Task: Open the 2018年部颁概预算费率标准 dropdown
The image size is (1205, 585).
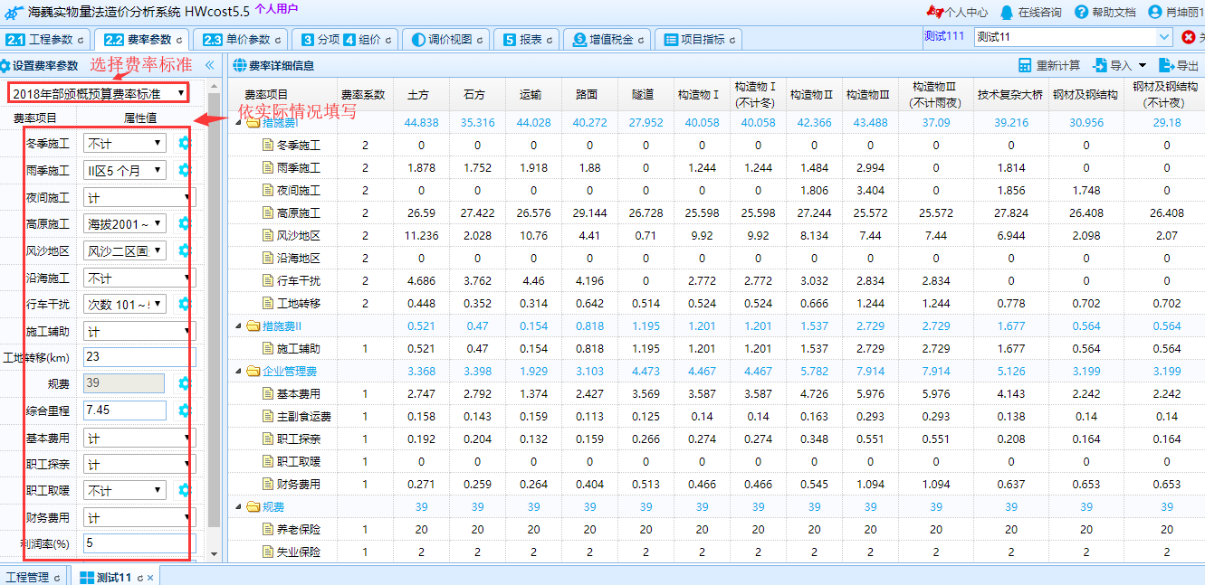Action: point(100,93)
